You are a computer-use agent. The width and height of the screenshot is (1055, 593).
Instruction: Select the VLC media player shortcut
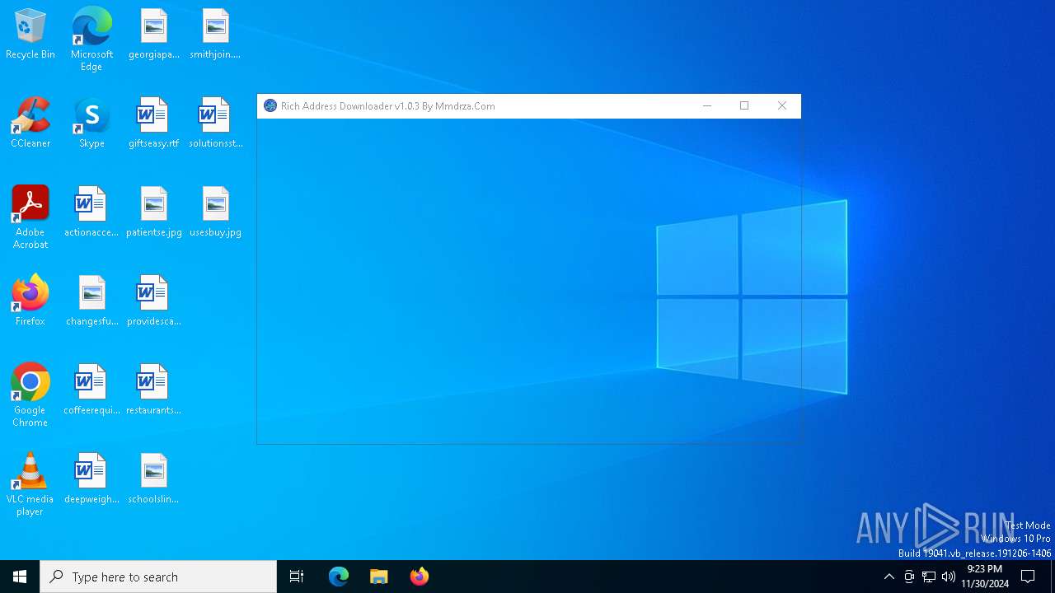point(30,484)
